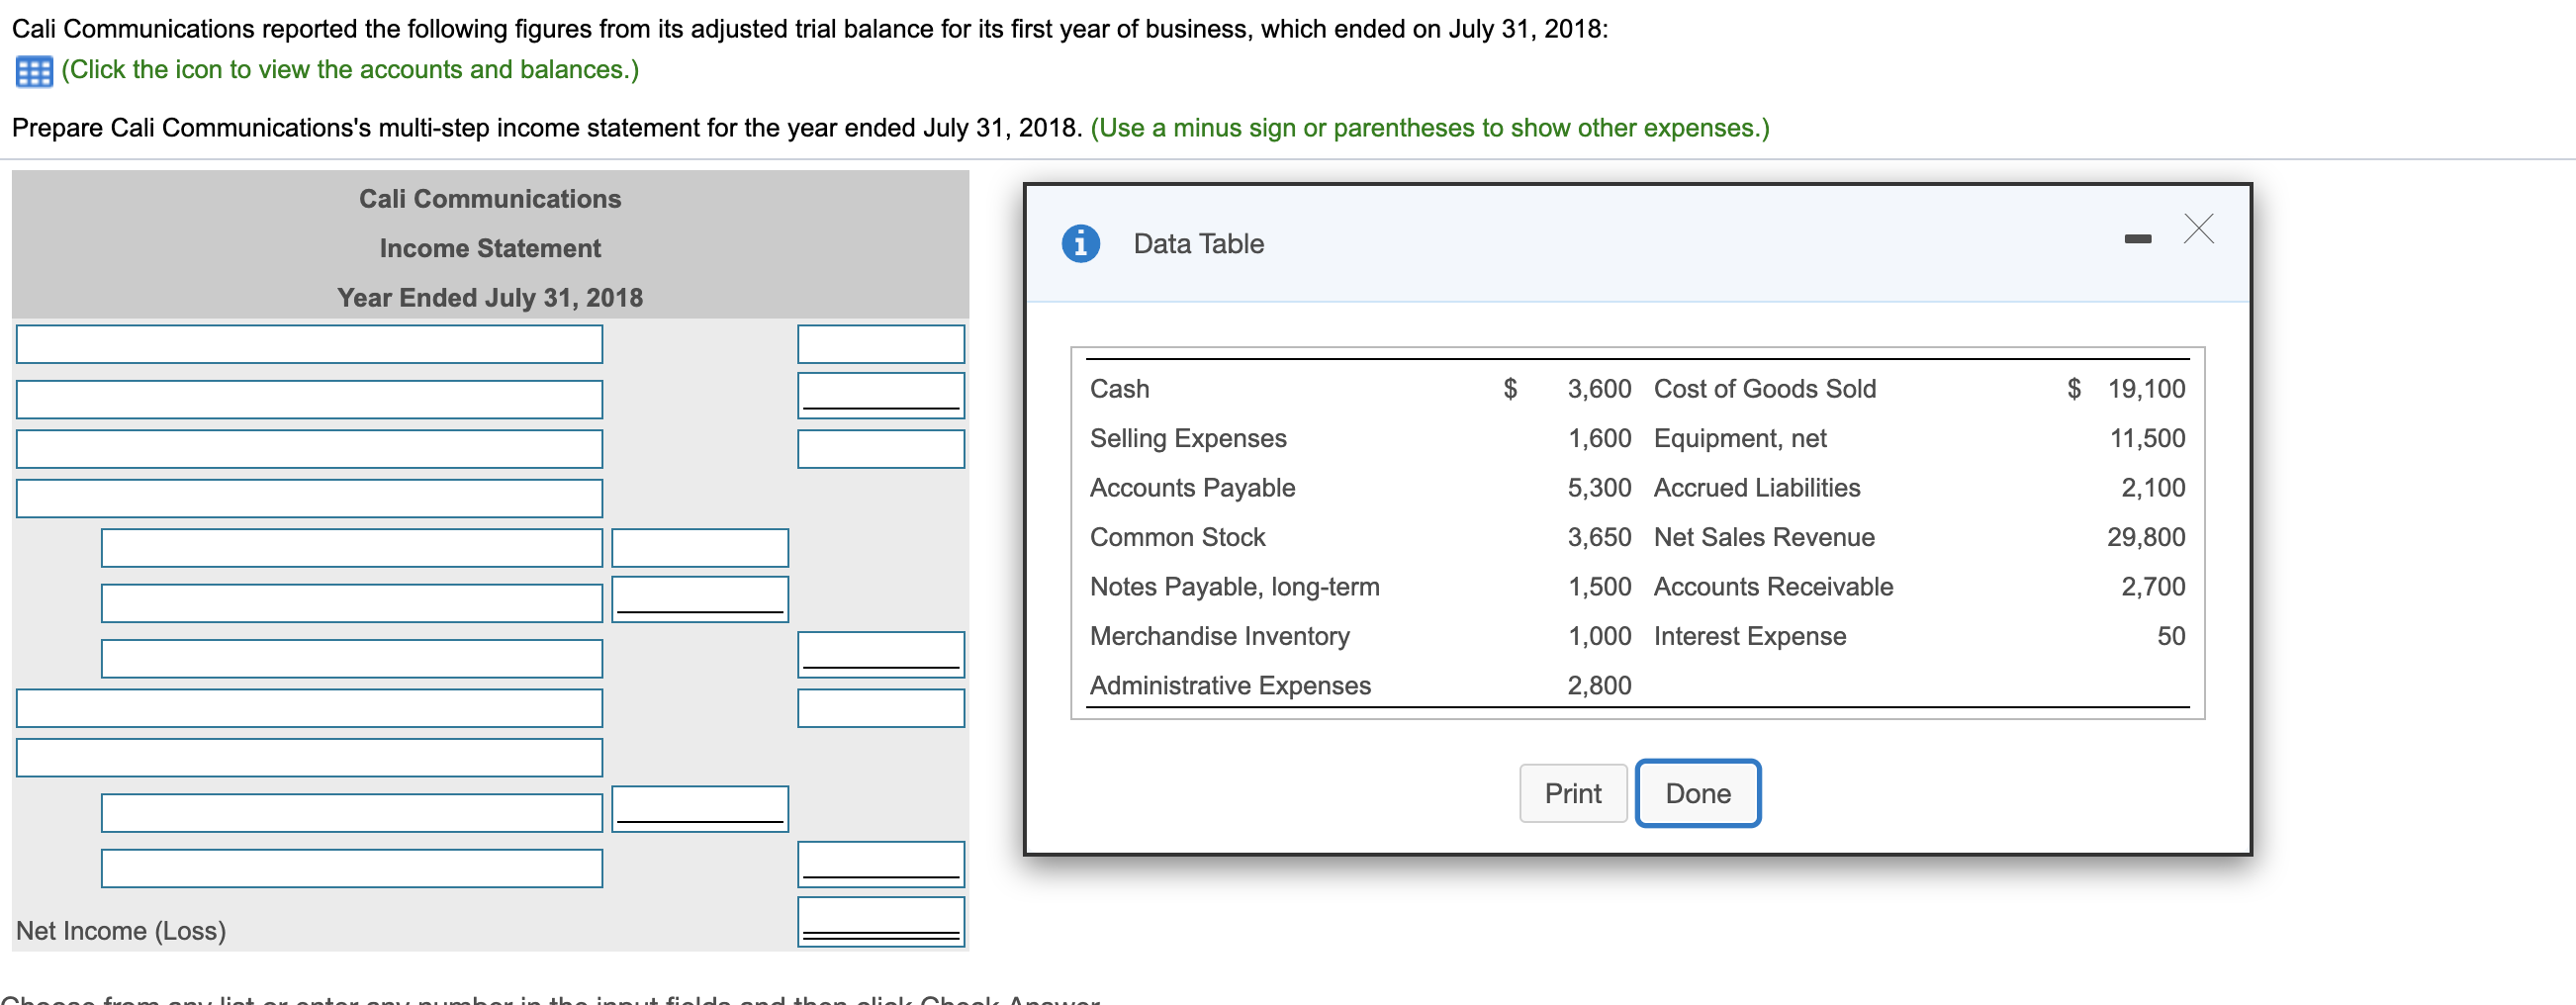Click the Administrative Expenses label
The image size is (2576, 1005).
[x=1230, y=686]
